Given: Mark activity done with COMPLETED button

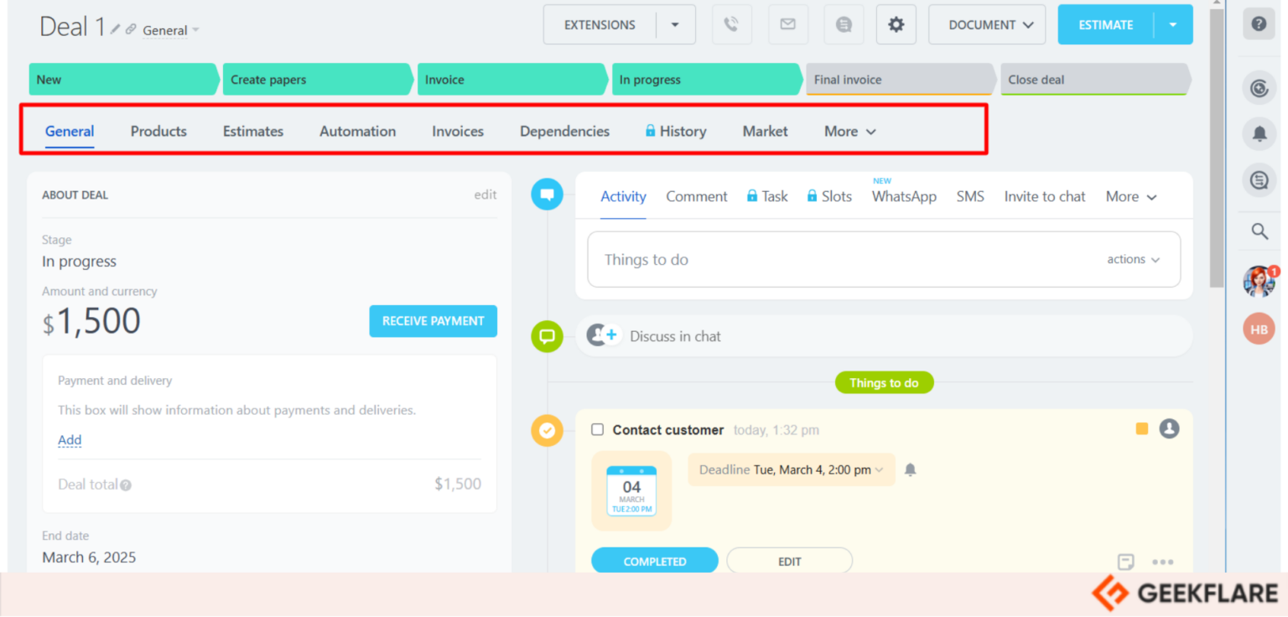Looking at the screenshot, I should point(655,561).
